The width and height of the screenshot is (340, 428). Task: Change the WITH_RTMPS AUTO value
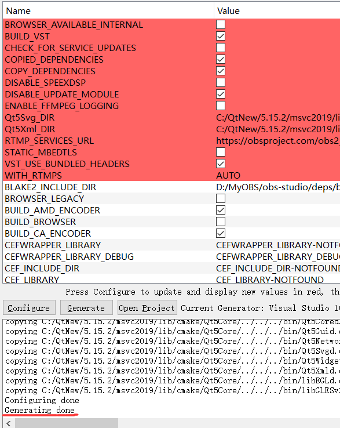(x=228, y=176)
